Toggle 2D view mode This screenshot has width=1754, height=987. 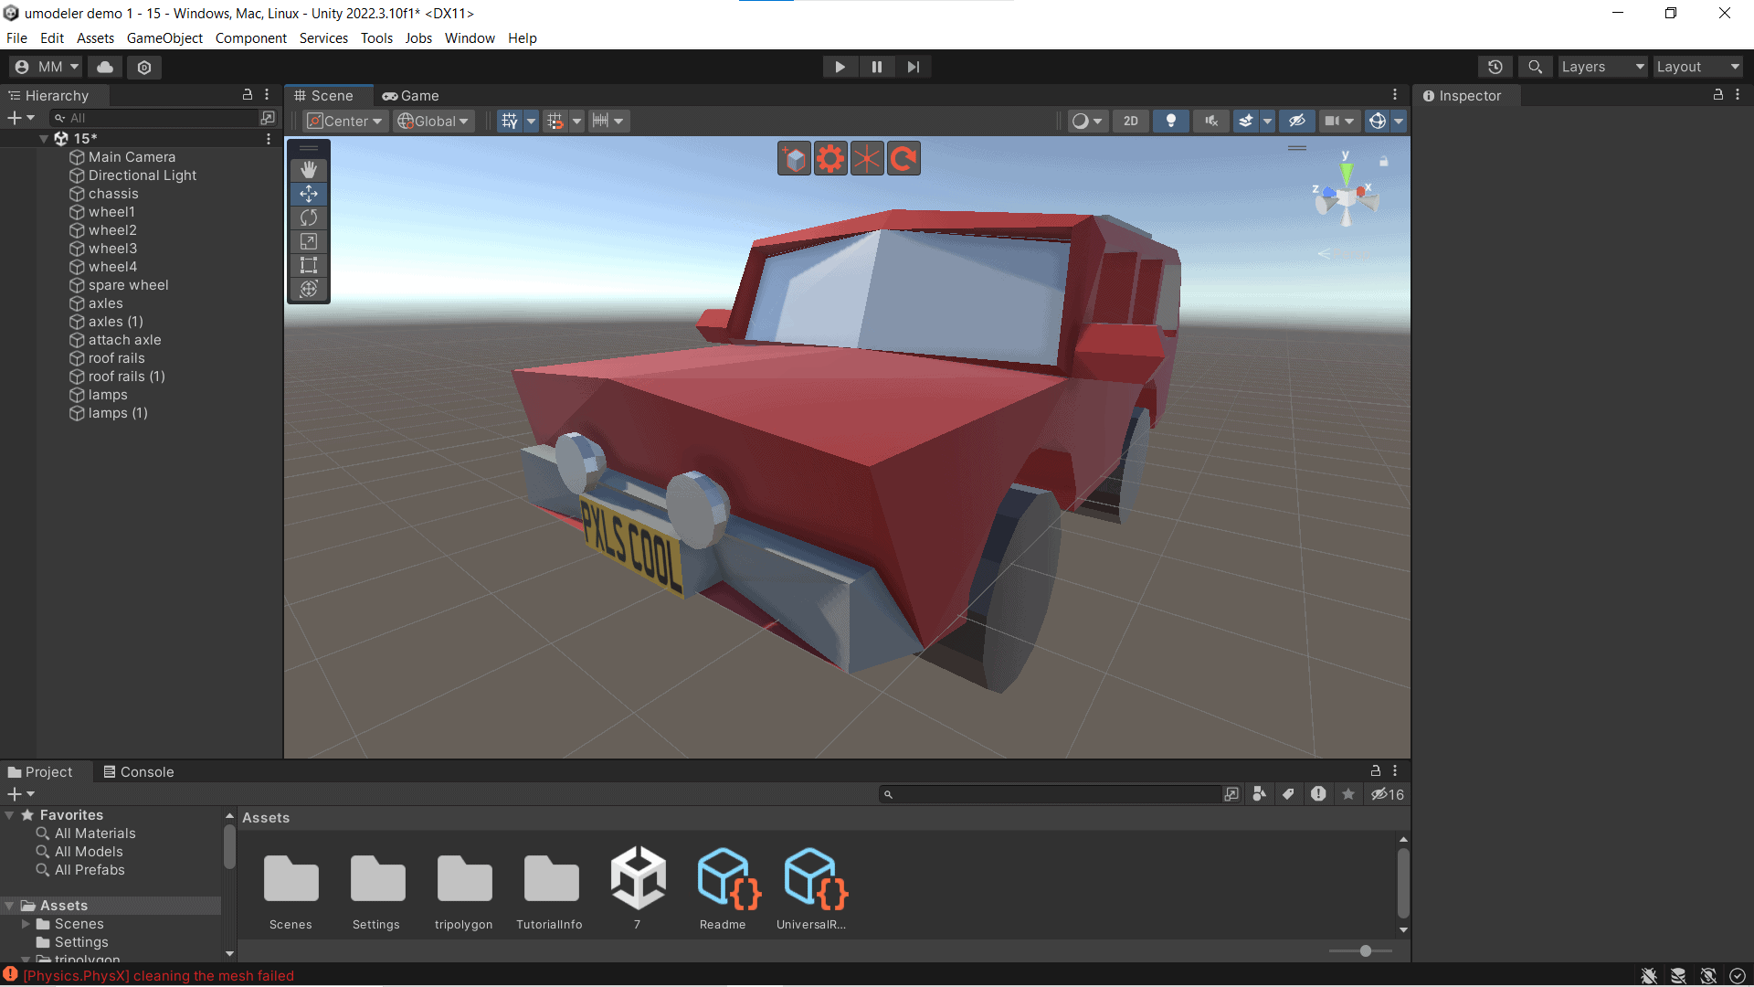click(x=1131, y=121)
